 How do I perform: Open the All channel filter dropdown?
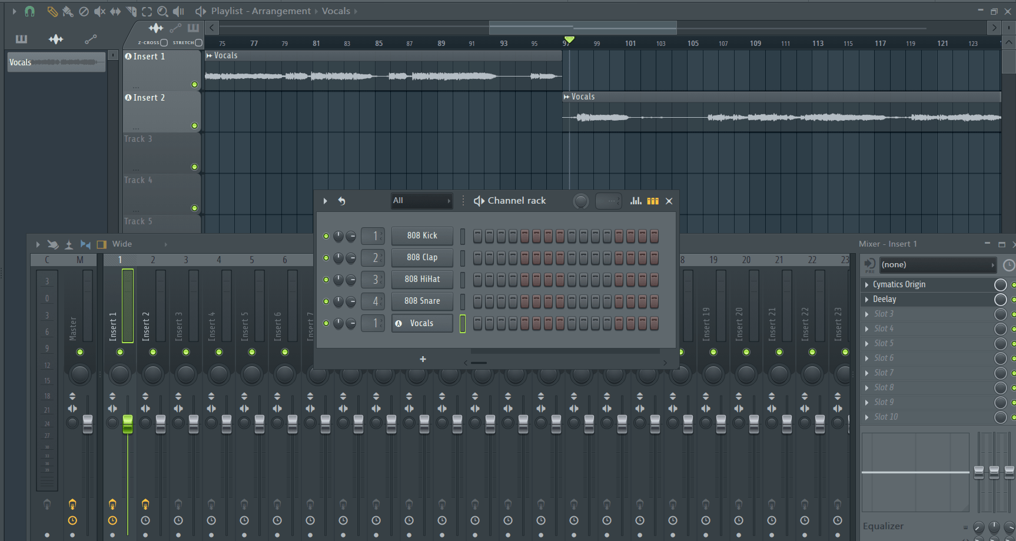pyautogui.click(x=421, y=201)
